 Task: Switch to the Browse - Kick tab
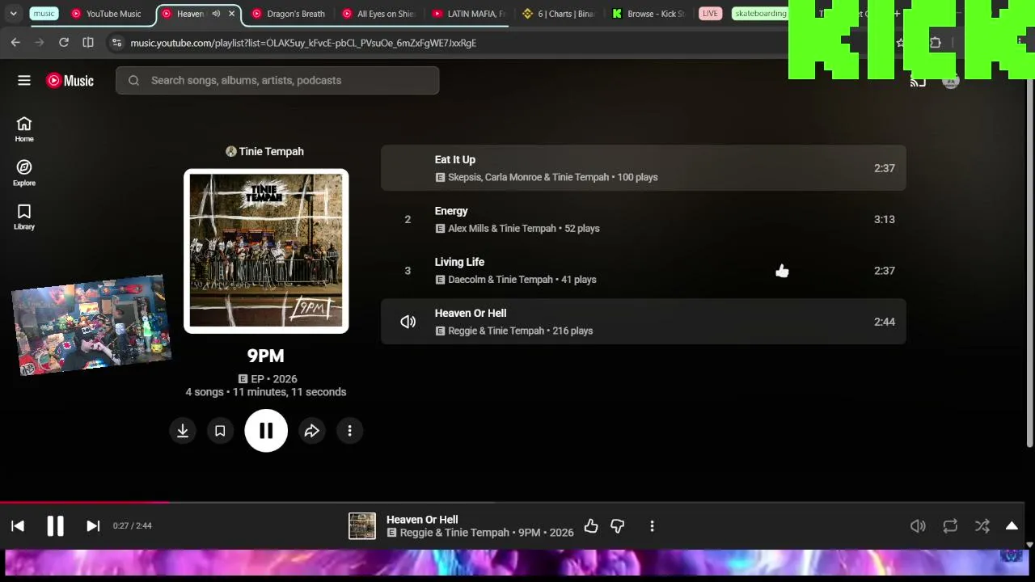tap(649, 14)
